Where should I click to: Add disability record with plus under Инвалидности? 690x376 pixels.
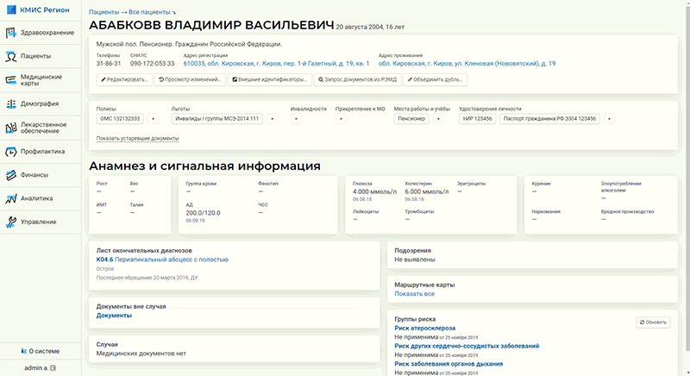coord(296,119)
